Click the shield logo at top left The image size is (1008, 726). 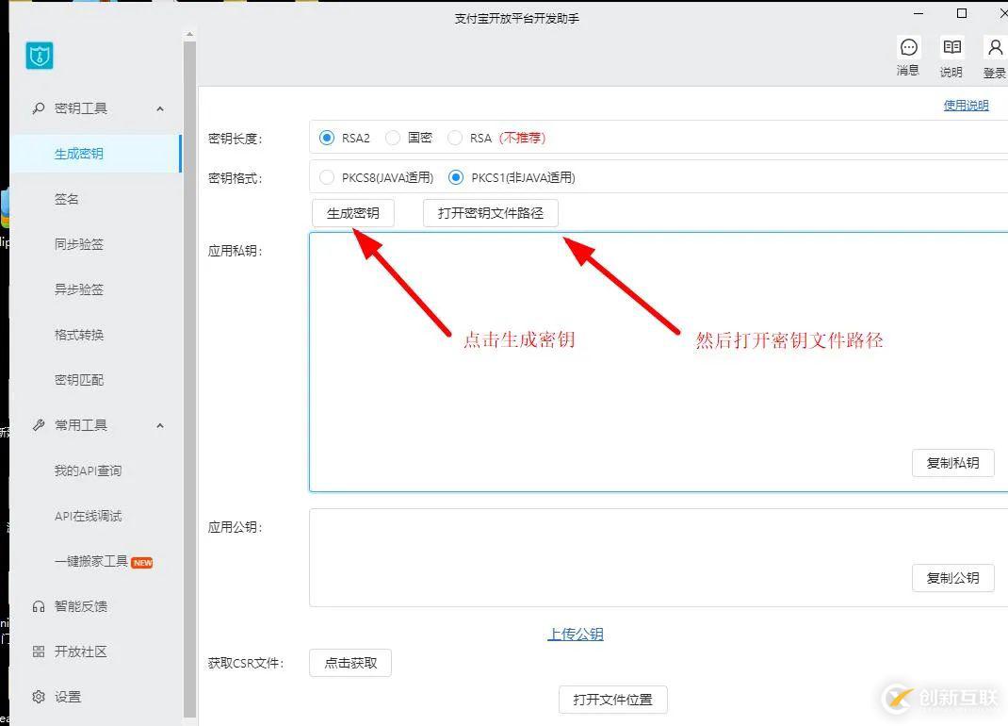click(39, 56)
